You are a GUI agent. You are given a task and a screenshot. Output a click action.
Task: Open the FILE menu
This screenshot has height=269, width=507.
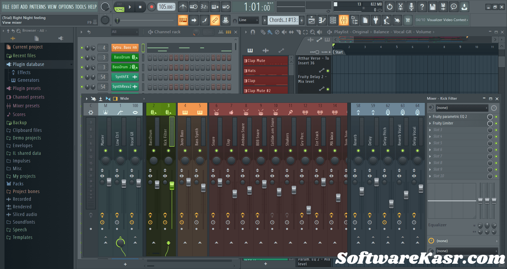[x=6, y=7]
